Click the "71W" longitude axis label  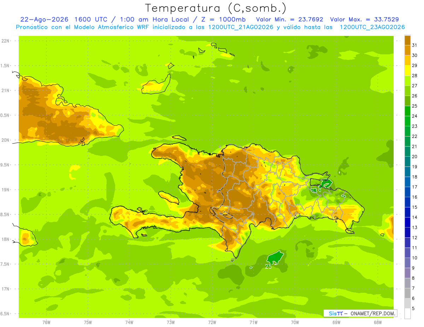point(253,322)
